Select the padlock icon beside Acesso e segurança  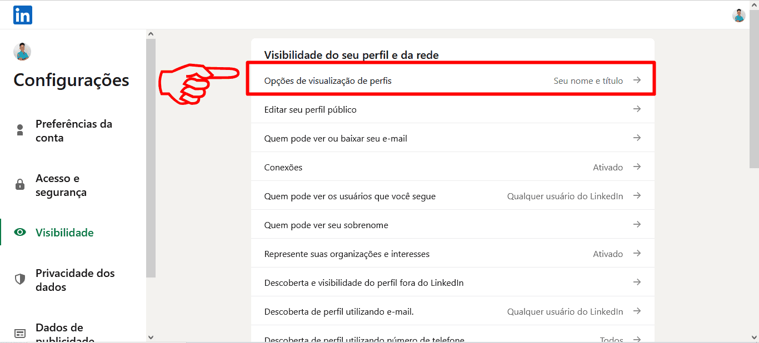[x=20, y=185]
